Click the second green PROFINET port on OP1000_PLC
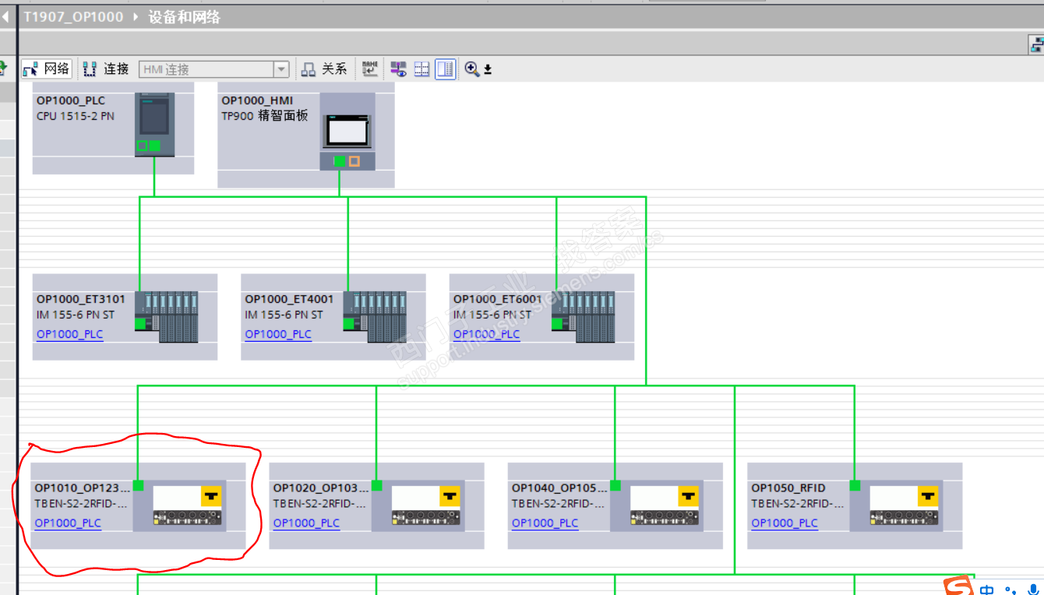The width and height of the screenshot is (1044, 595). (155, 146)
